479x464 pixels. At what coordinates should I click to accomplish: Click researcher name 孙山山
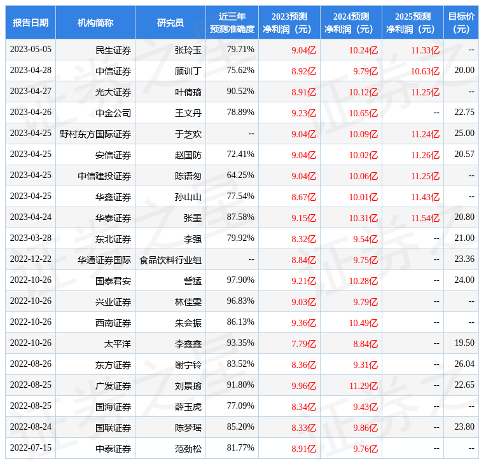[188, 197]
